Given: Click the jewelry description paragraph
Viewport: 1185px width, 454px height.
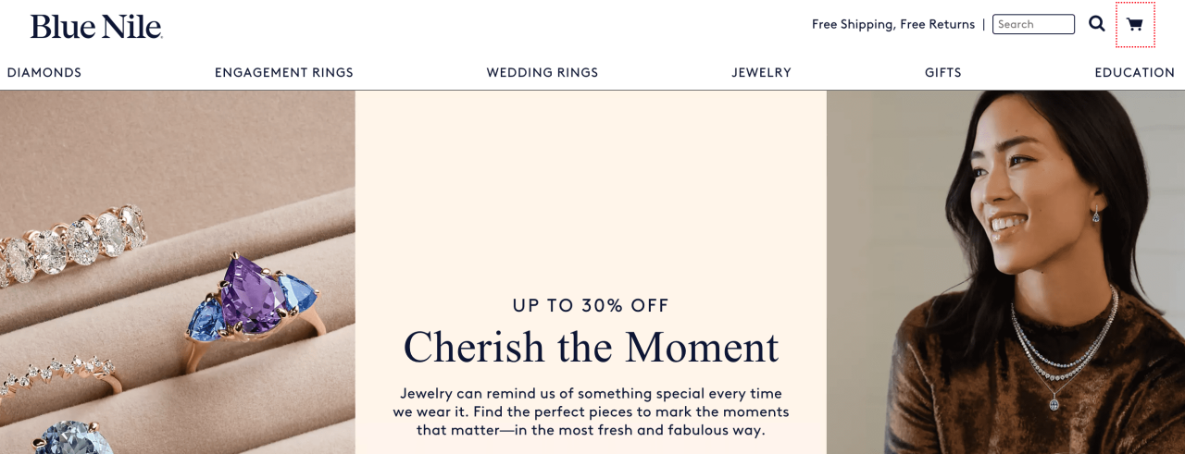Looking at the screenshot, I should [x=591, y=411].
